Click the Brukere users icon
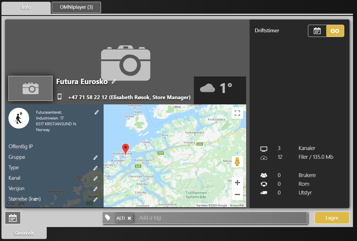The width and height of the screenshot is (357, 241). (x=264, y=175)
